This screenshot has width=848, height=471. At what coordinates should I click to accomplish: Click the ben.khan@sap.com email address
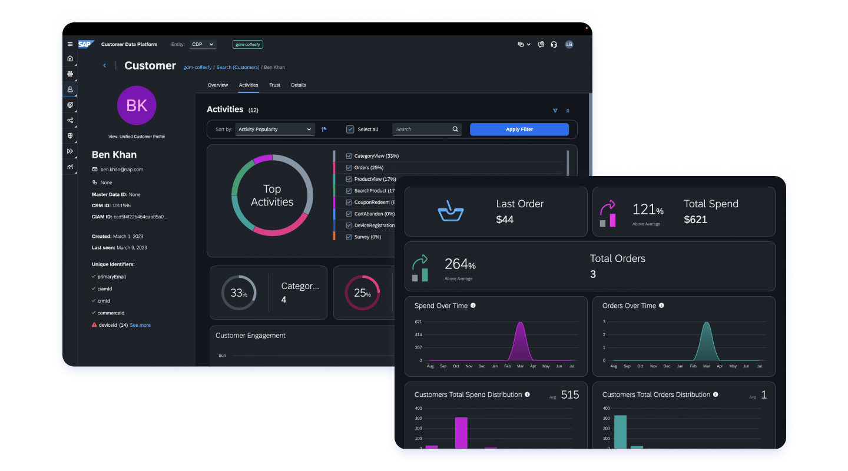coord(122,170)
